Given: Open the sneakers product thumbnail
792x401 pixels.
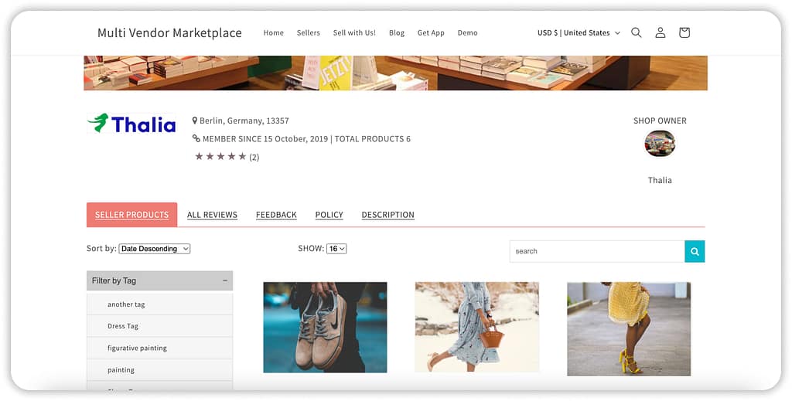Looking at the screenshot, I should pyautogui.click(x=325, y=327).
